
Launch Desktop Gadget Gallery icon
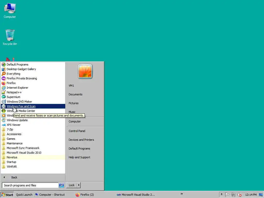[4, 69]
